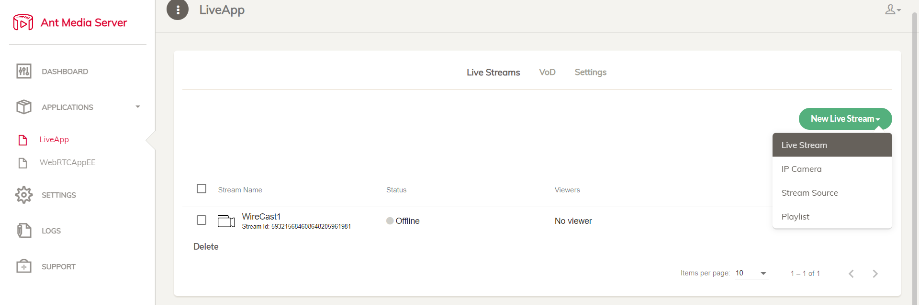Viewport: 919px width, 305px height.
Task: Click the Stream Id 593215684608648205961981 text
Action: coord(296,227)
